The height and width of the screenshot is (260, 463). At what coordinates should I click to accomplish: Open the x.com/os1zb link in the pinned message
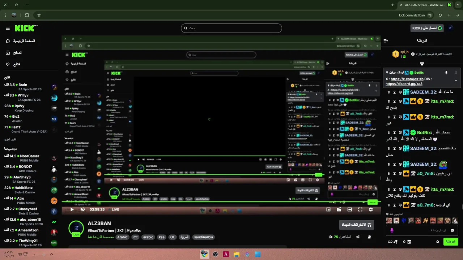coord(407,79)
